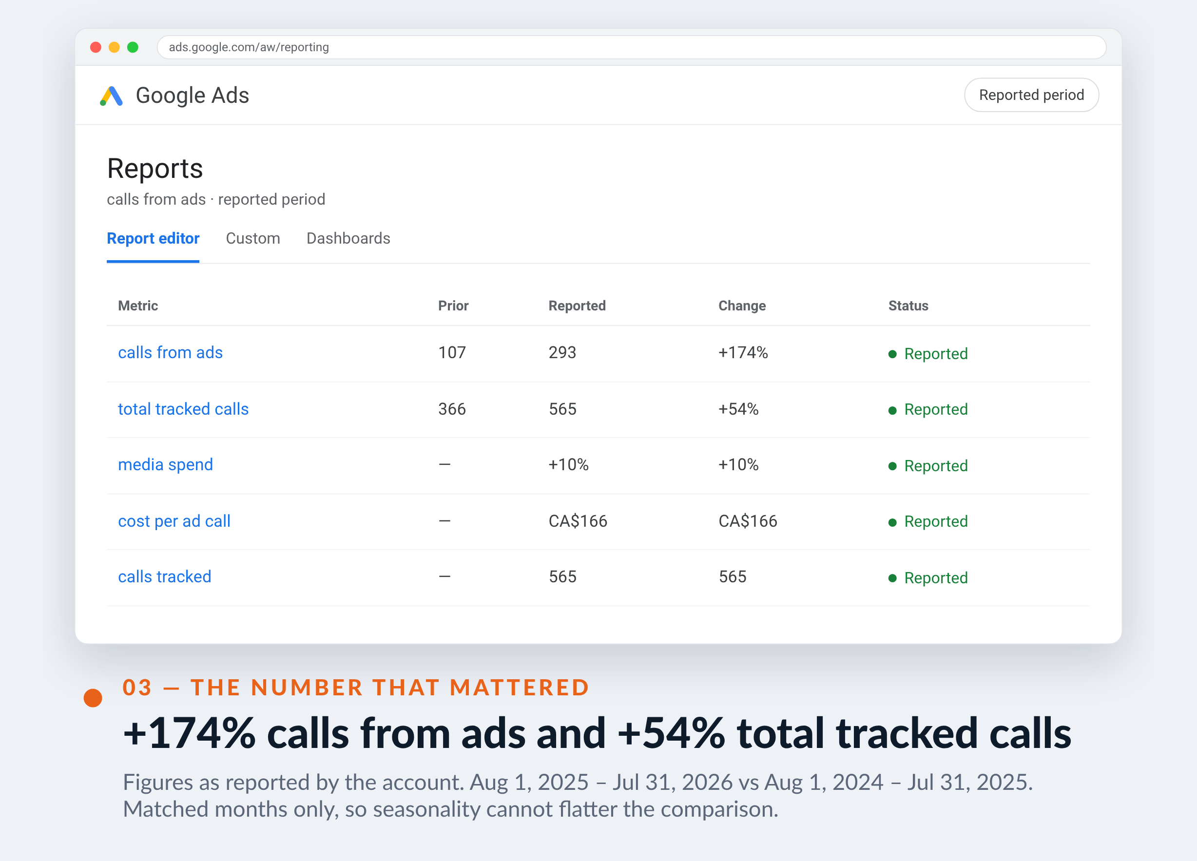Click the subtitle calls from ads · reported period
The image size is (1197, 861).
click(x=216, y=199)
